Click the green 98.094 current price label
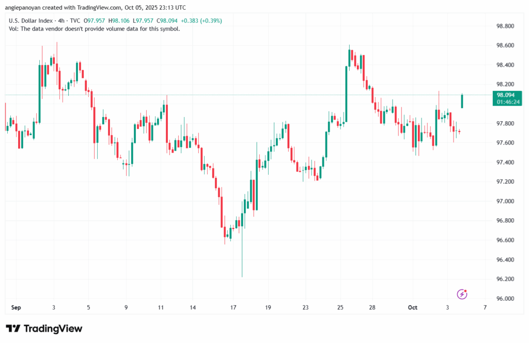The width and height of the screenshot is (529, 343). click(x=505, y=95)
